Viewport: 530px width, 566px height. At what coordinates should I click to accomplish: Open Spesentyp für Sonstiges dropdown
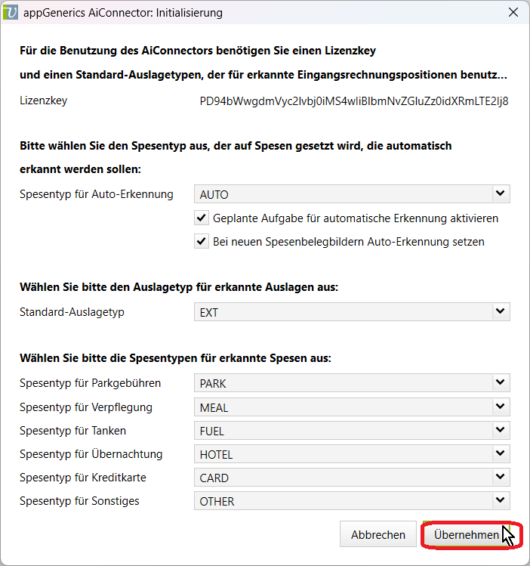pos(352,501)
